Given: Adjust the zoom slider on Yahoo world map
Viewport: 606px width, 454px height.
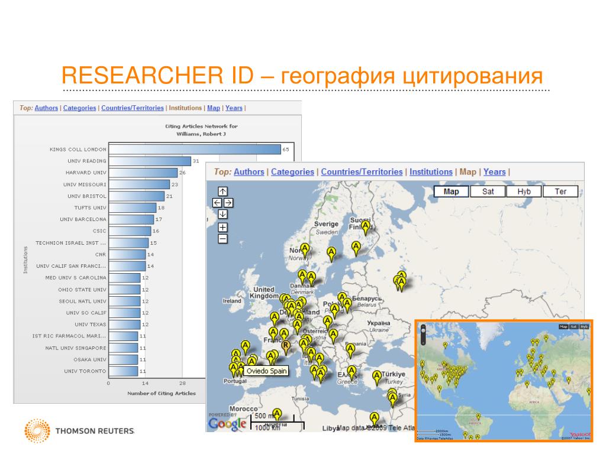Looking at the screenshot, I should (423, 335).
